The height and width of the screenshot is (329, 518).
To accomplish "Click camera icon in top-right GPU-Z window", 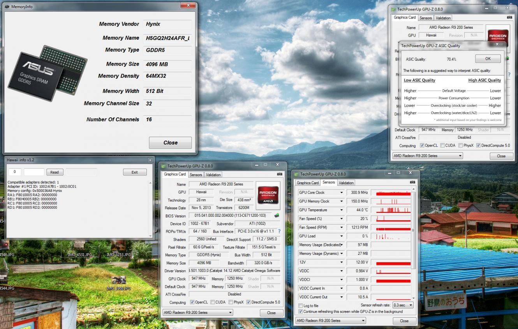I will (509, 17).
